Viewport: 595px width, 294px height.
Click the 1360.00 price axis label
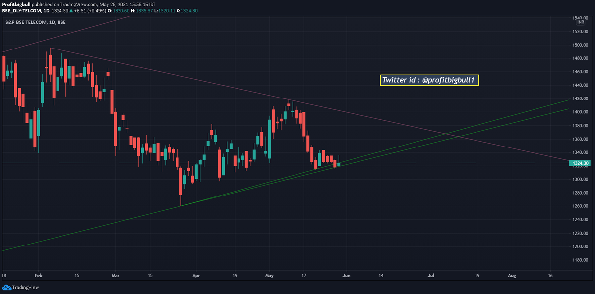tap(581, 139)
